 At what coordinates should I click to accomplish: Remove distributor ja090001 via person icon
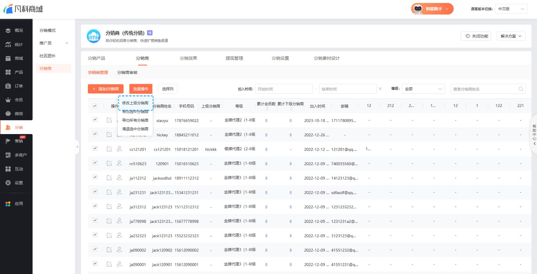(x=119, y=264)
